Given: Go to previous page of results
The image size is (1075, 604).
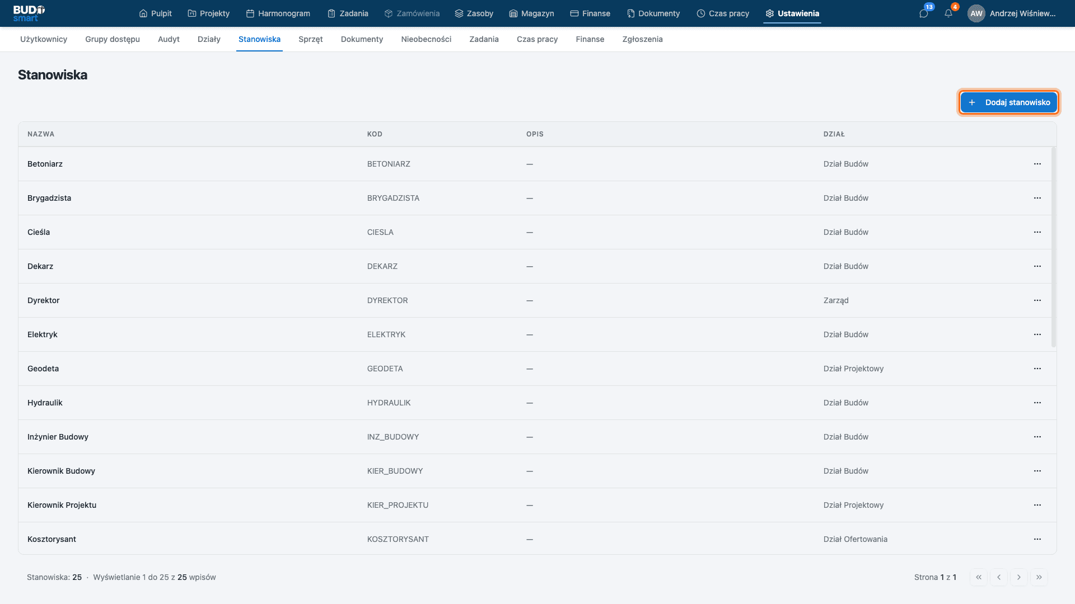Looking at the screenshot, I should (x=999, y=577).
